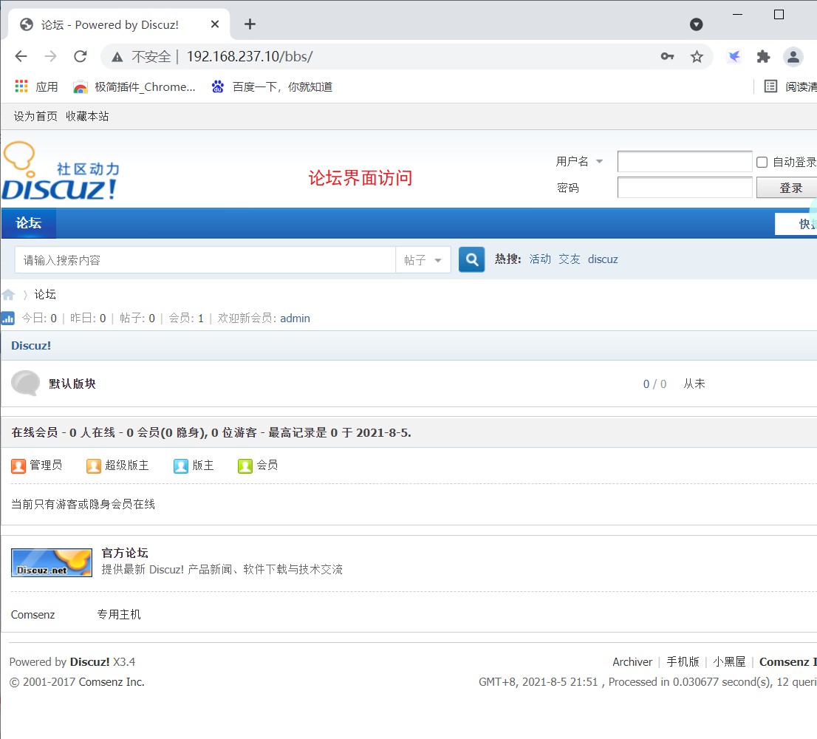Click the blue 版主 legend icon

tap(181, 466)
